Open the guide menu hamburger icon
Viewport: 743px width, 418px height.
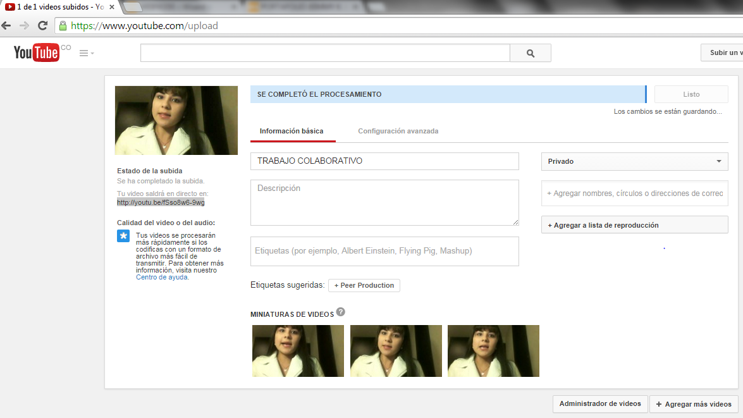pyautogui.click(x=86, y=53)
